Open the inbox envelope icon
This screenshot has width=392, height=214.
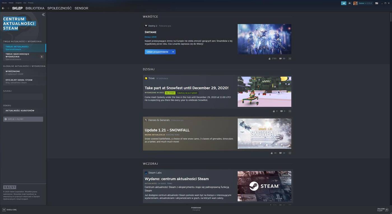(349, 3)
